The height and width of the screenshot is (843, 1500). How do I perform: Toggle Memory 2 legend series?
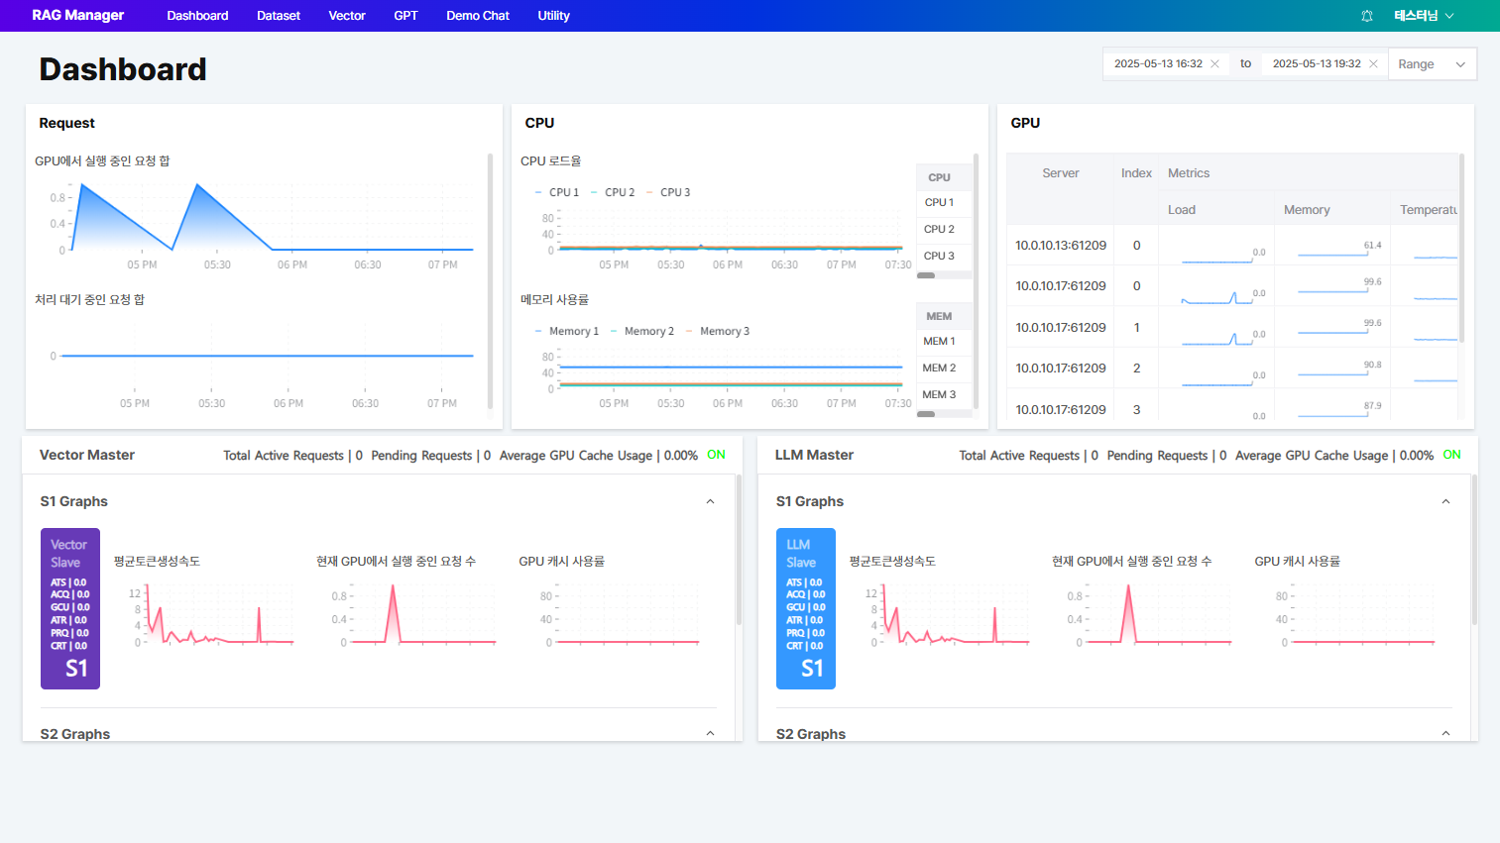(642, 331)
